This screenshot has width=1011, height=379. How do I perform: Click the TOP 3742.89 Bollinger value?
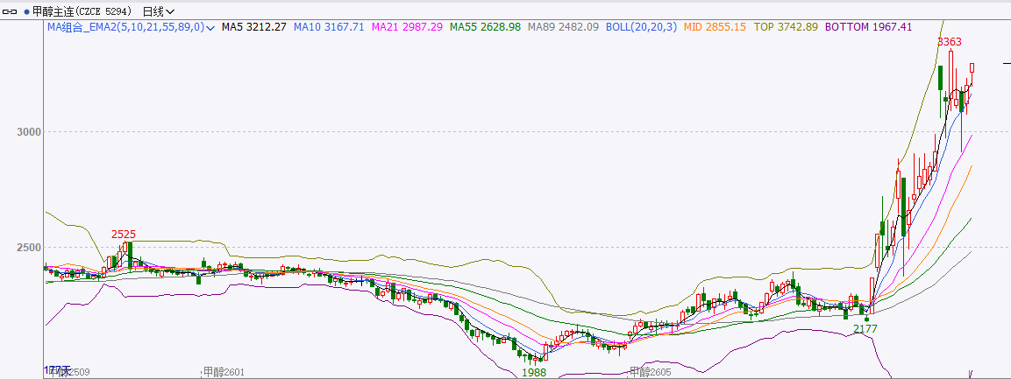pos(786,27)
